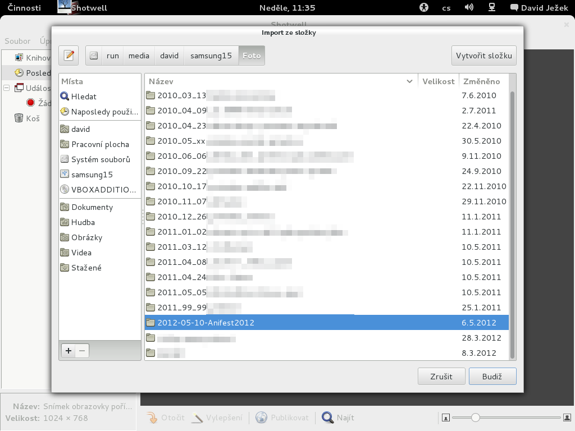575x431 pixels.
Task: Select the folder starting with 2010_12_26
Action: coord(327,217)
